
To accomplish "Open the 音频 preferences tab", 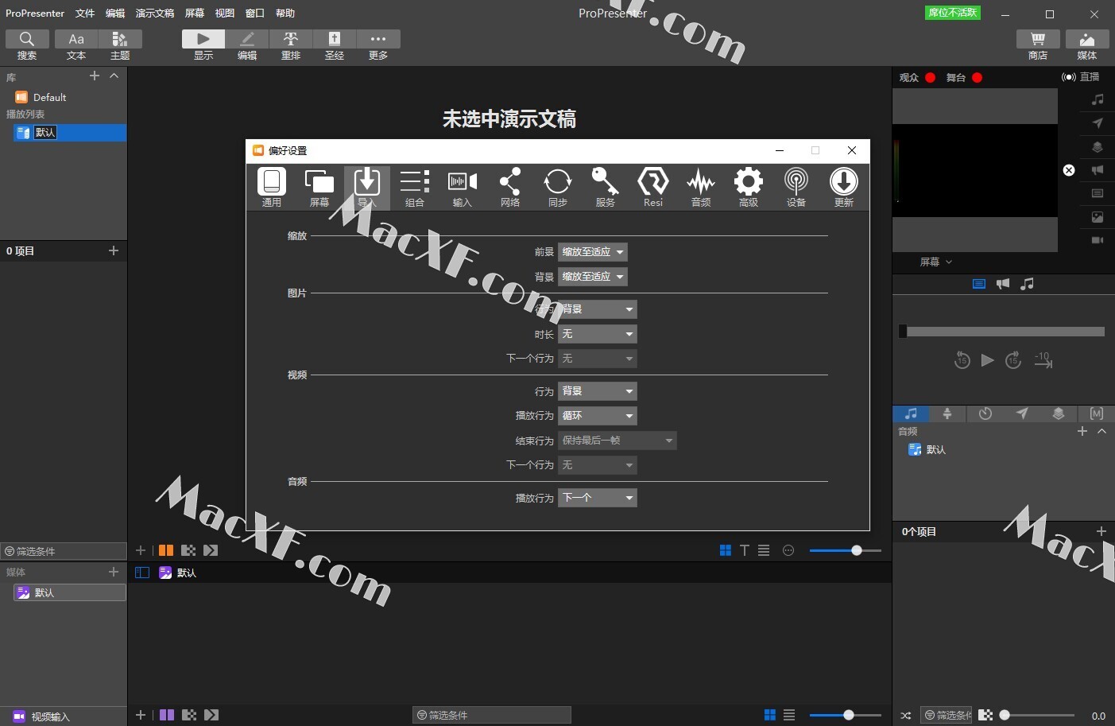I will coord(701,188).
